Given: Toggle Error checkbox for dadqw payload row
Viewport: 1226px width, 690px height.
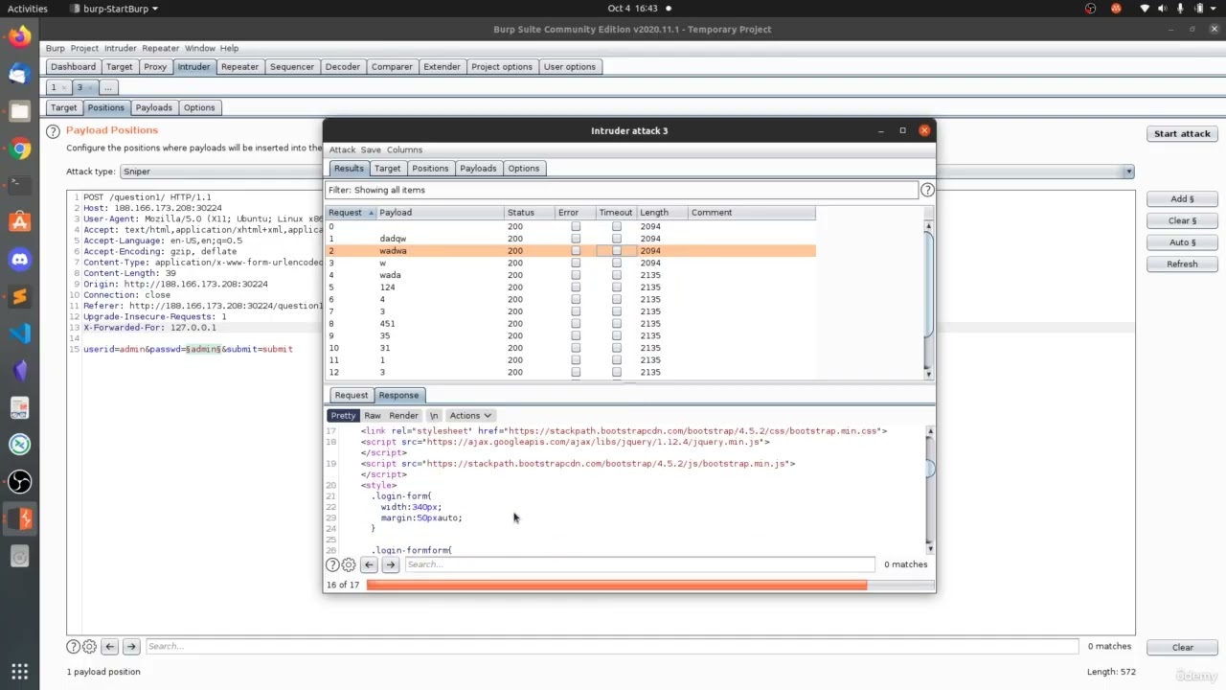Looking at the screenshot, I should (576, 239).
